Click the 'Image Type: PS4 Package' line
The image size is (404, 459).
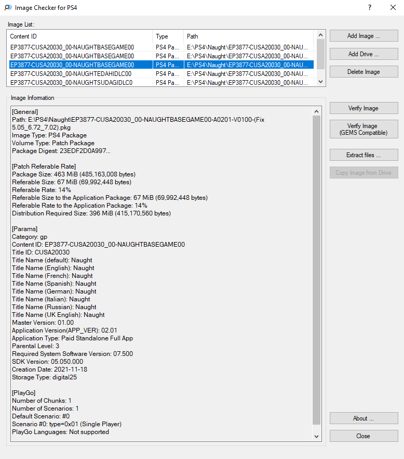(49, 135)
